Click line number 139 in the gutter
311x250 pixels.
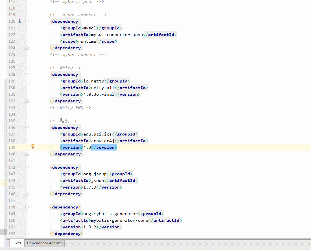point(12,147)
